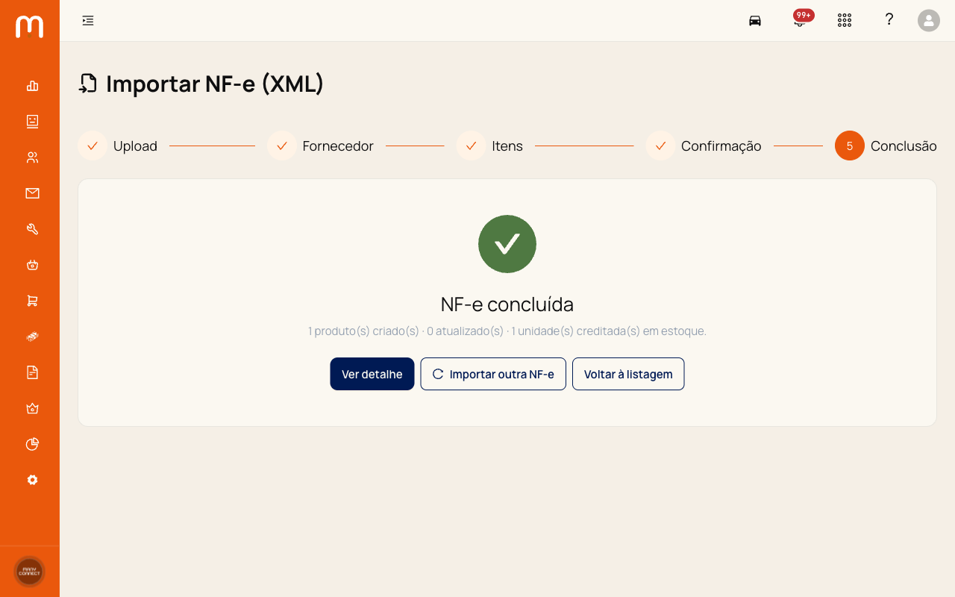Click Voltar à listagem button
This screenshot has height=597, width=955.
pos(628,374)
